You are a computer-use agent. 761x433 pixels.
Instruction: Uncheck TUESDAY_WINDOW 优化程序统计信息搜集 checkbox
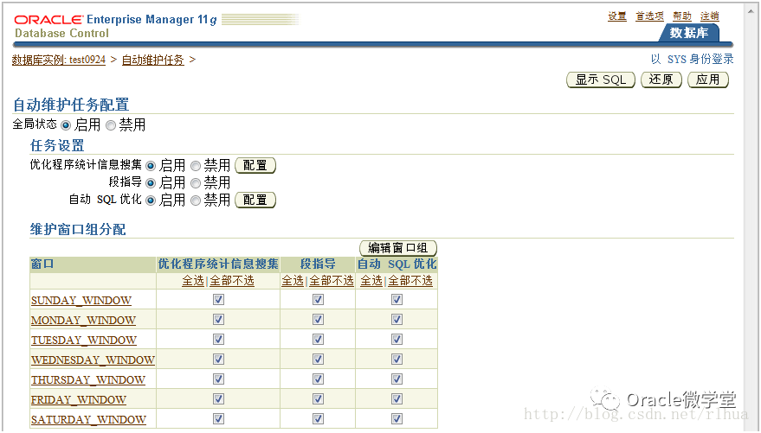pos(218,340)
